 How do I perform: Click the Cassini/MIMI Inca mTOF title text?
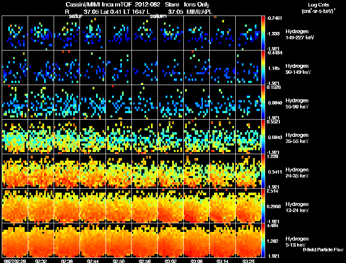point(99,5)
